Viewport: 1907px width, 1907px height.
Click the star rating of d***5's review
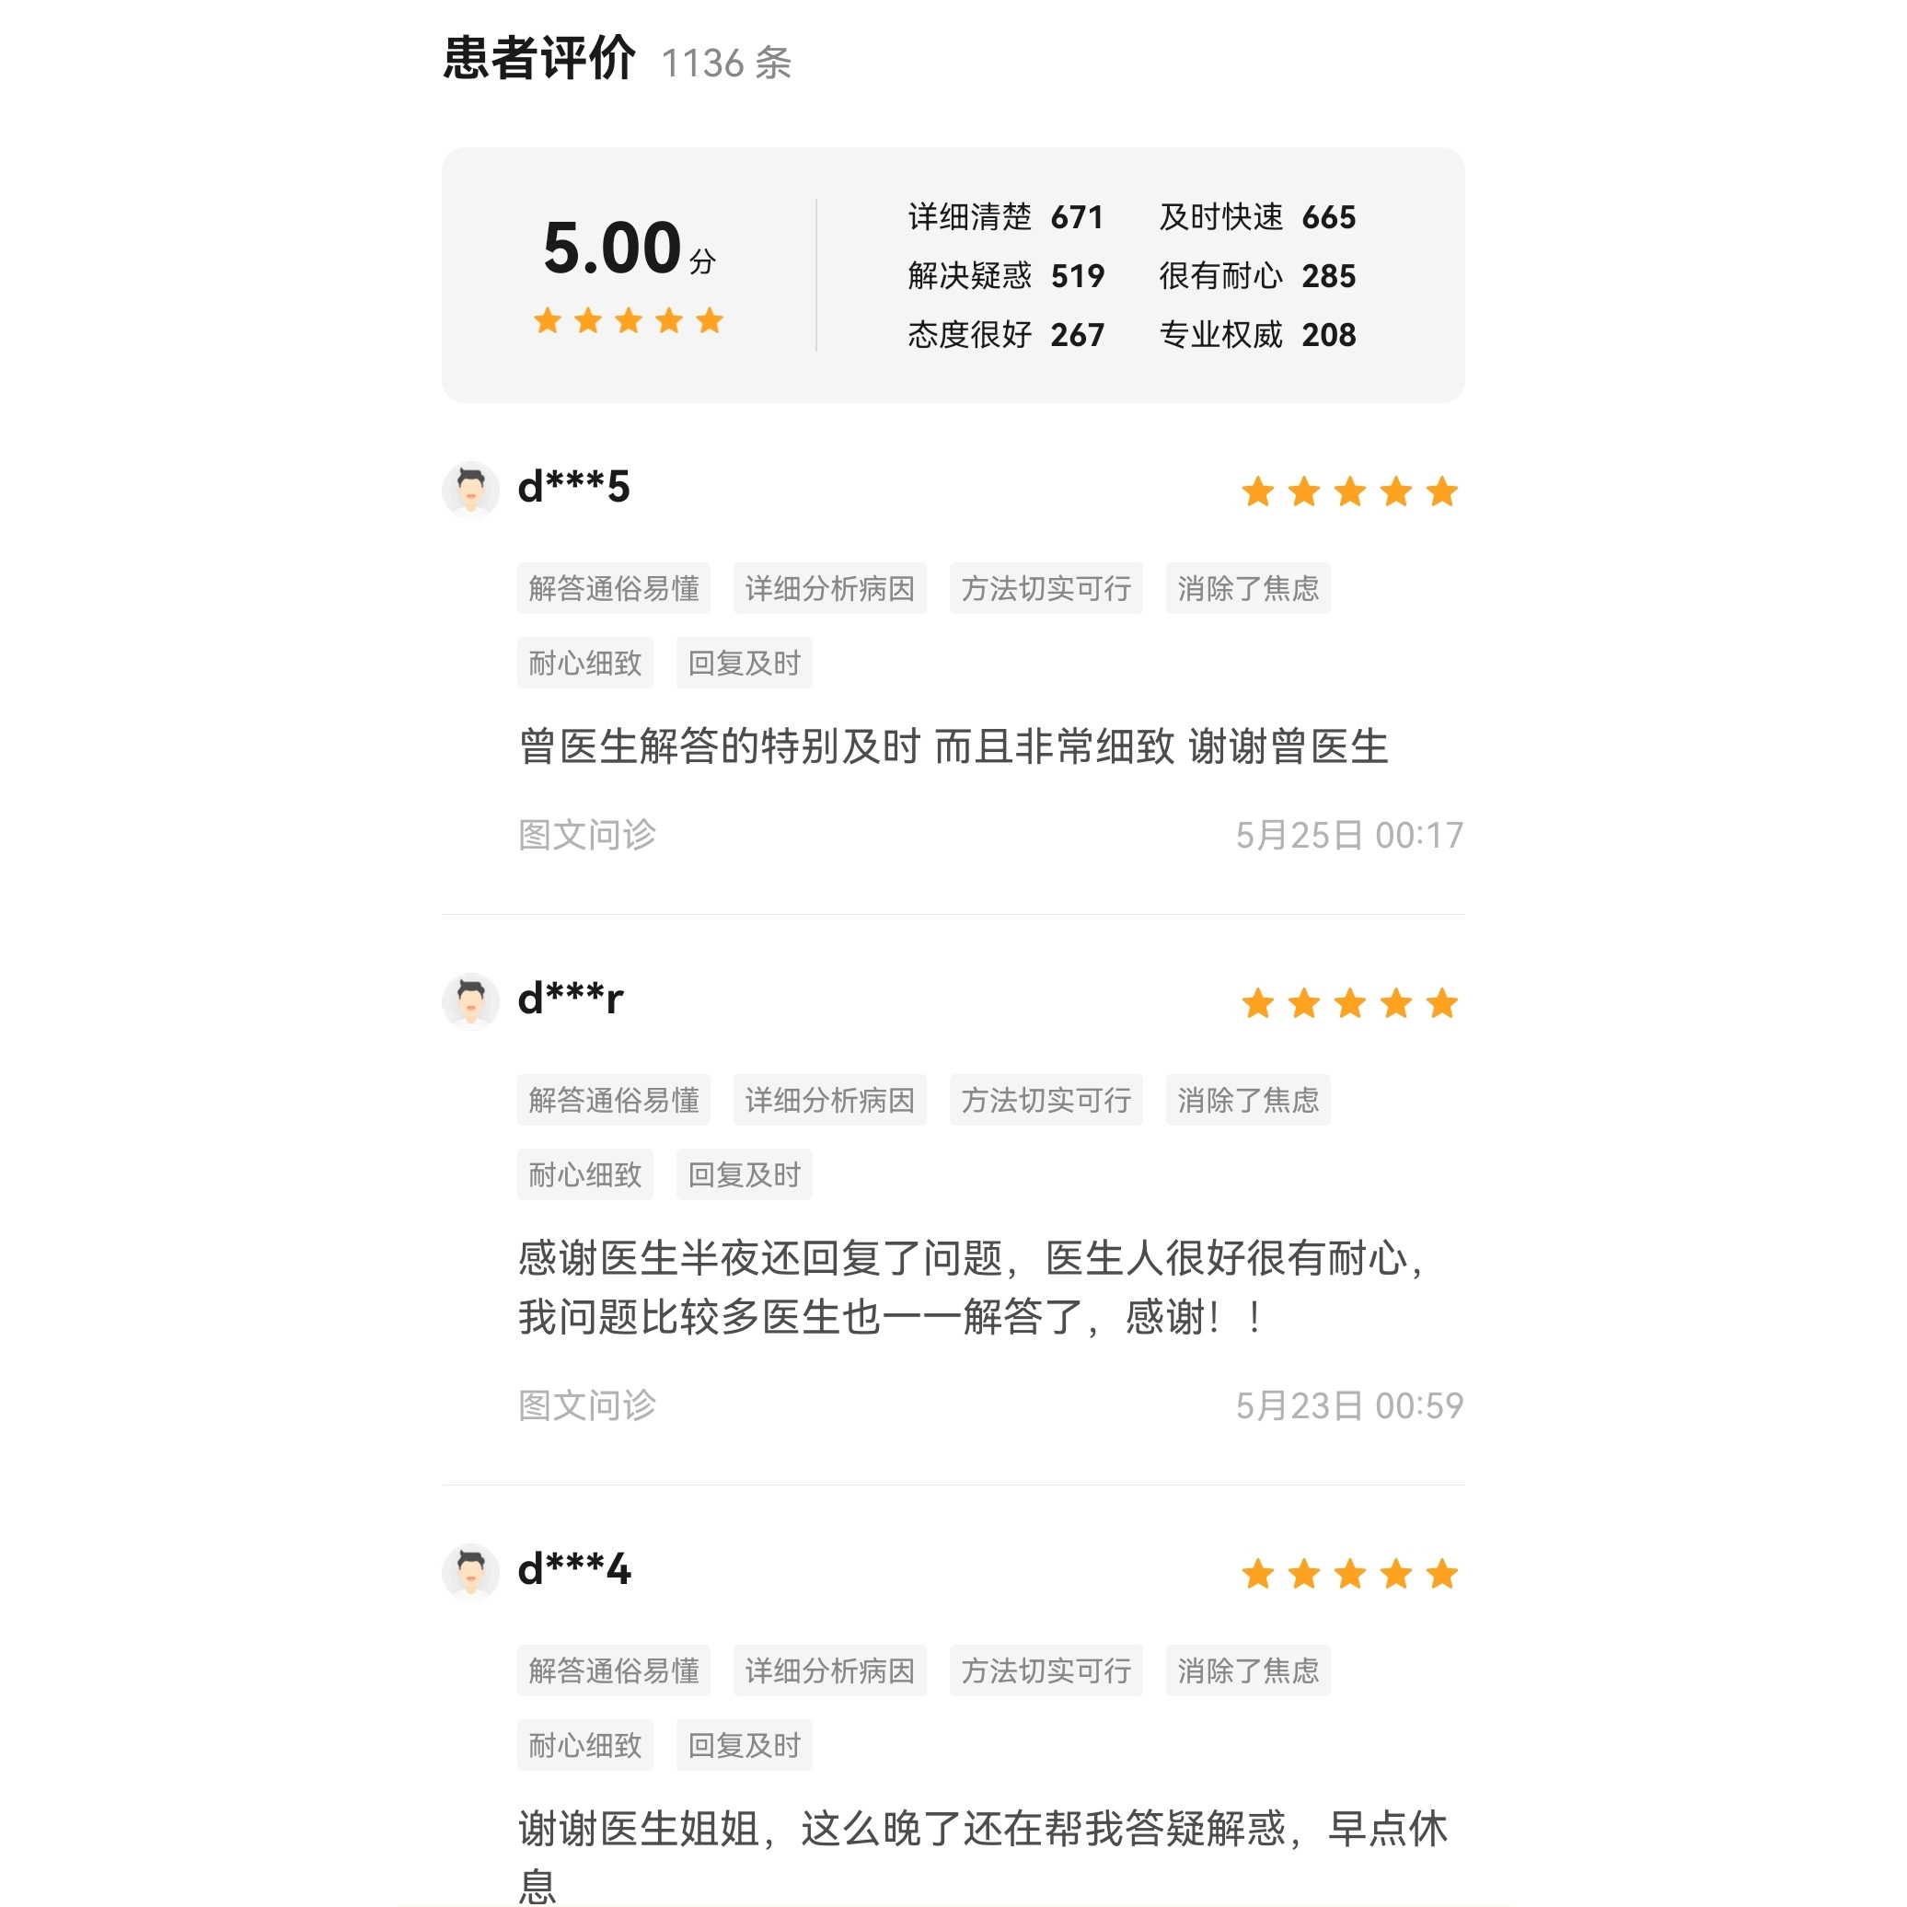[1349, 491]
